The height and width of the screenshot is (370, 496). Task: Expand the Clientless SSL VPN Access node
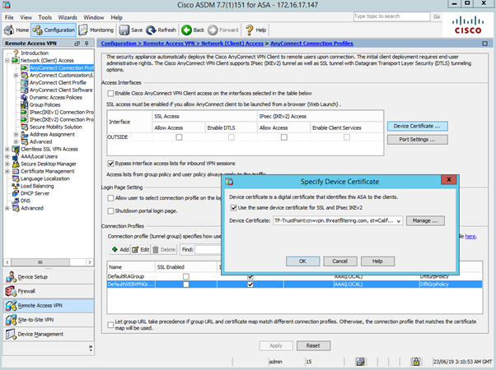(5, 149)
